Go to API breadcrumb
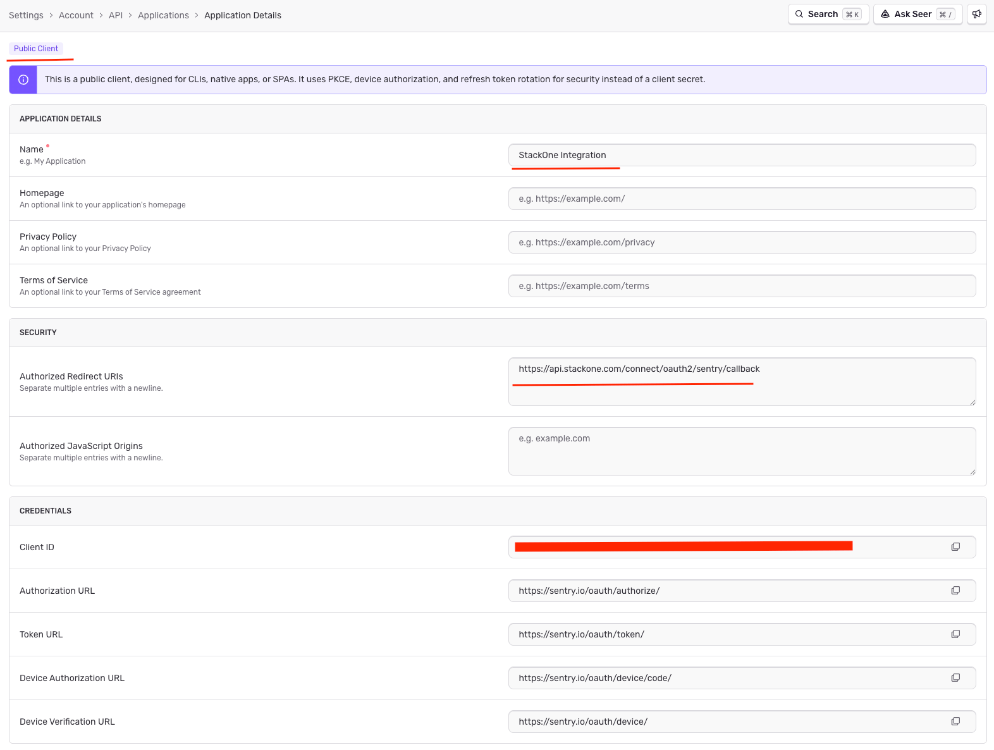This screenshot has width=994, height=750. pos(116,15)
